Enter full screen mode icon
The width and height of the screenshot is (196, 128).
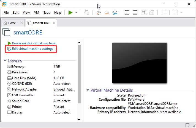click(x=143, y=13)
